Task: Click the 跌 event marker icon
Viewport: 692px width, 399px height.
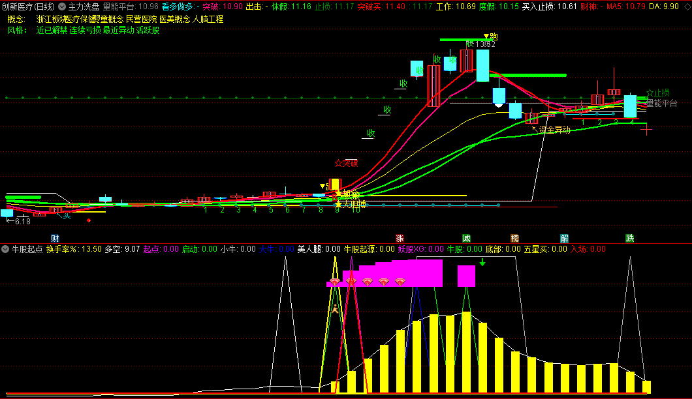Action: [630, 239]
